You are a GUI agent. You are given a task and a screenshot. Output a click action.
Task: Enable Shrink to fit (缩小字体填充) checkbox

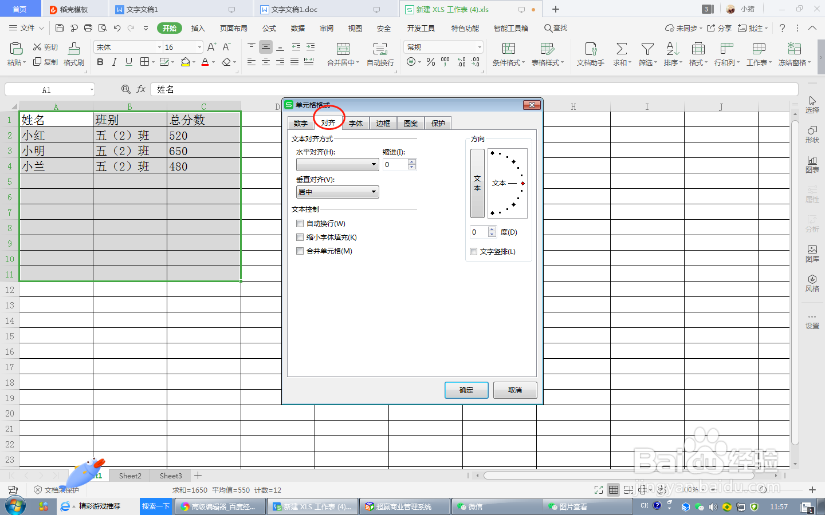point(300,237)
